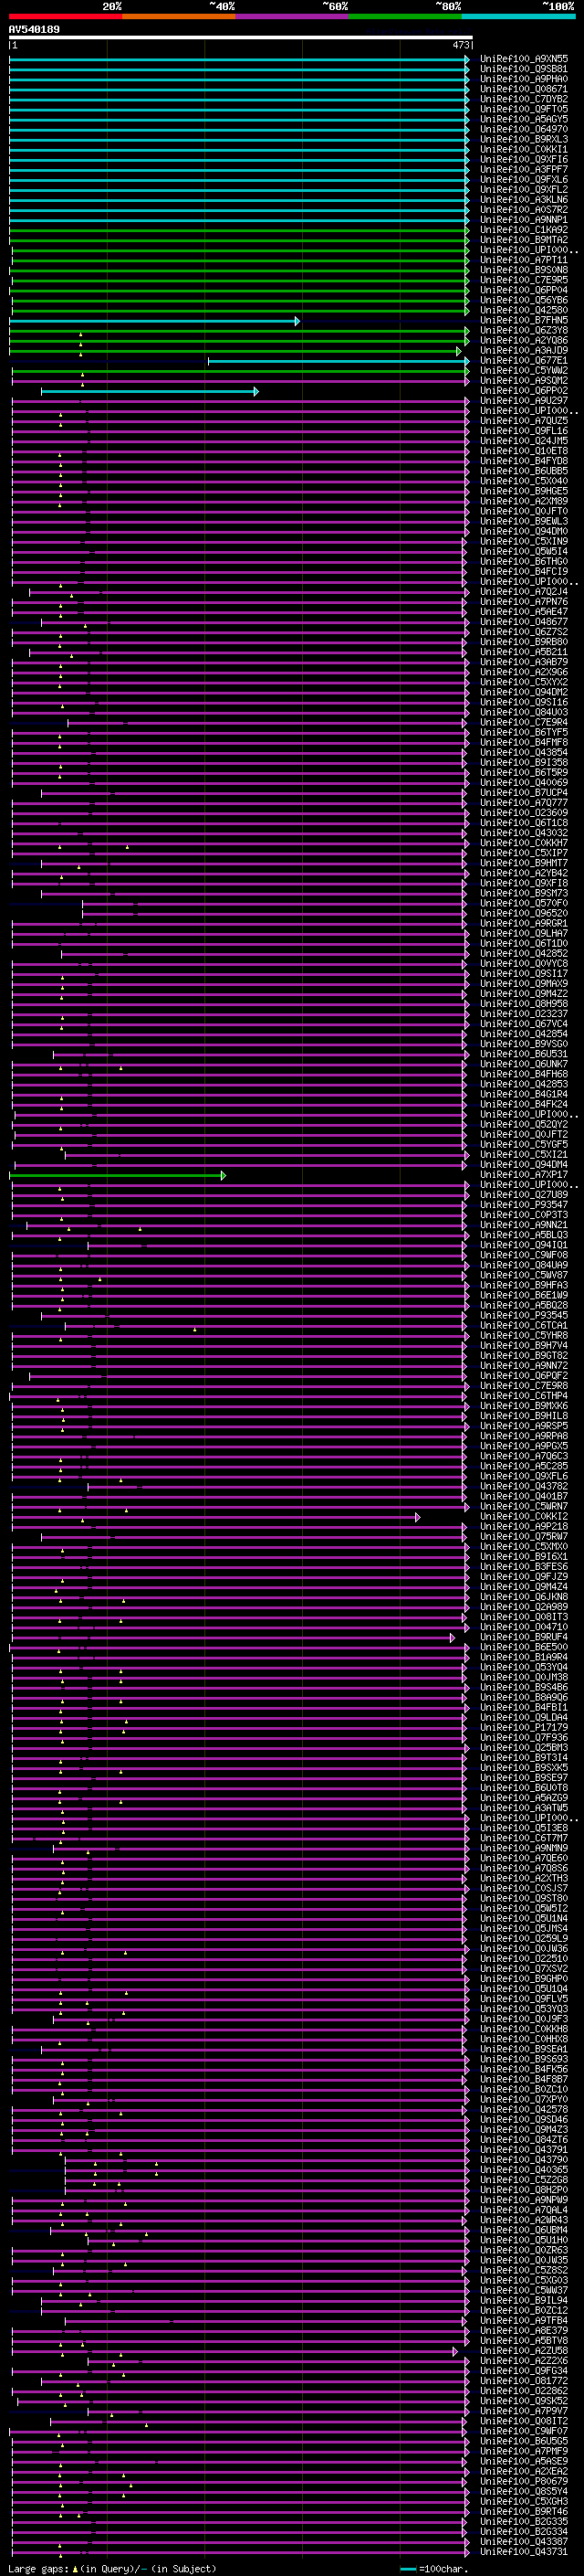
Task: Click the white query sequence bar
Action: pyautogui.click(x=241, y=38)
